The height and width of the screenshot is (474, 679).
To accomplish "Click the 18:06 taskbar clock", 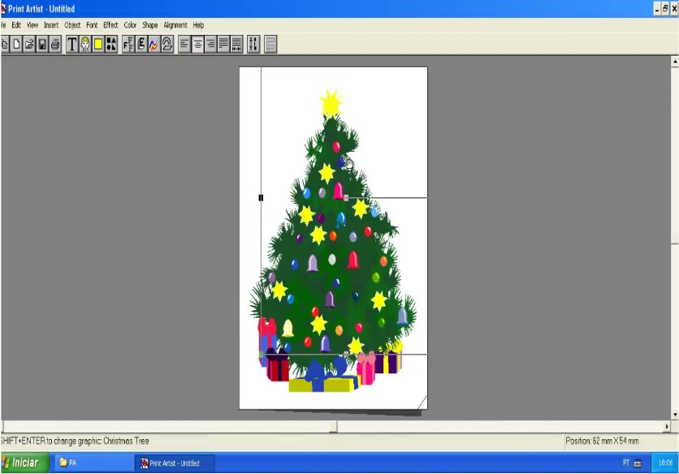I will pos(665,463).
